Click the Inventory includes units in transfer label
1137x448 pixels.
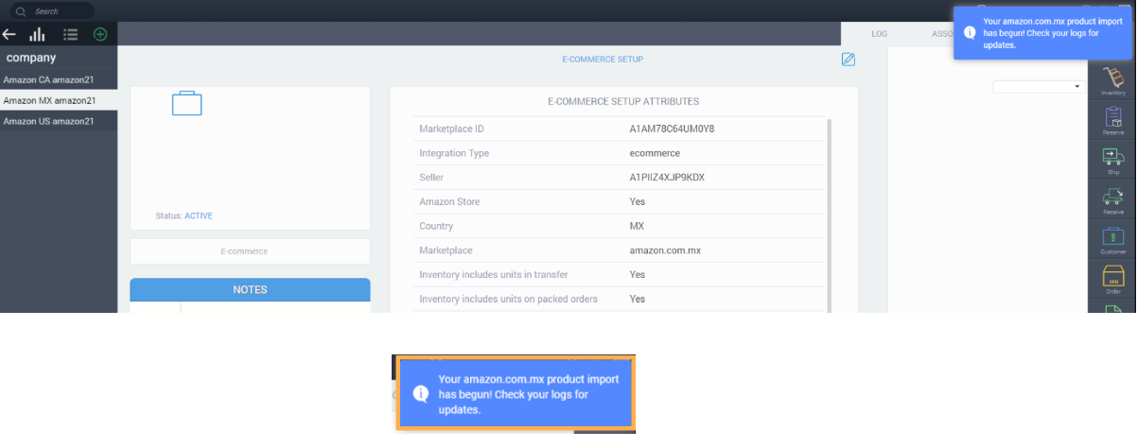pos(493,274)
